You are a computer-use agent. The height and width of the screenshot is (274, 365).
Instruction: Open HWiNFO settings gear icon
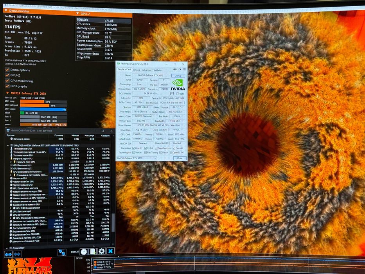101,251
